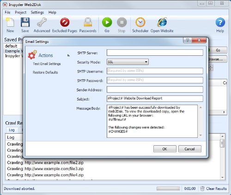231x195 pixels.
Task: Click the log scroll down arrow
Action: (x=222, y=177)
